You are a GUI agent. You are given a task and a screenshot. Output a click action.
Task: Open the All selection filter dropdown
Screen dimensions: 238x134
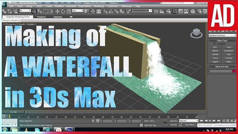25,10
